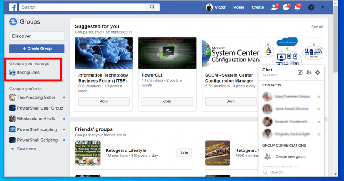Open the account dropdown arrow in top bar
344x181 pixels.
point(322,7)
